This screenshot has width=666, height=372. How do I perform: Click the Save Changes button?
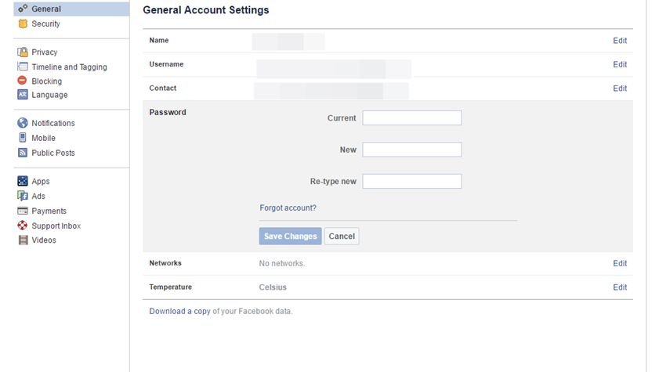pyautogui.click(x=291, y=236)
